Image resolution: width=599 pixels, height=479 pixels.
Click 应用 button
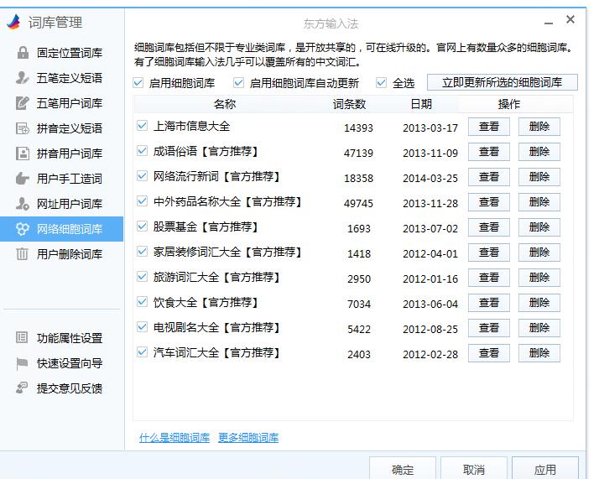tap(545, 469)
